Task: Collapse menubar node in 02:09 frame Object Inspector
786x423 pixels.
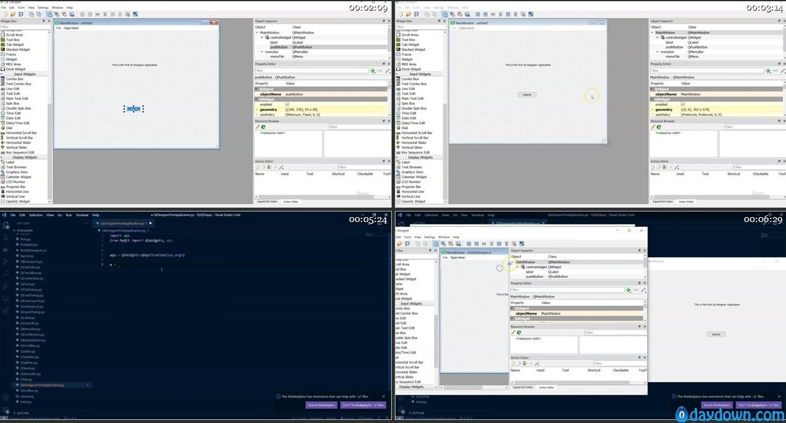Action: point(262,51)
